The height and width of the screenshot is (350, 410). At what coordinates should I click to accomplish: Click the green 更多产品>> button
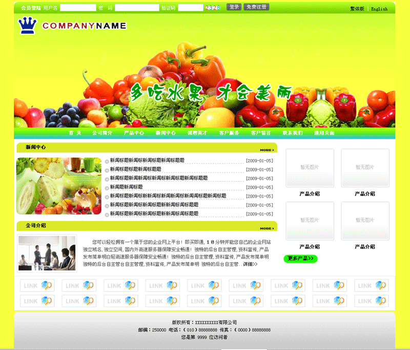(x=300, y=258)
